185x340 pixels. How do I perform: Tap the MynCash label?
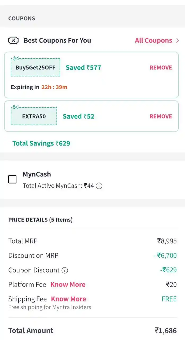[x=37, y=174]
